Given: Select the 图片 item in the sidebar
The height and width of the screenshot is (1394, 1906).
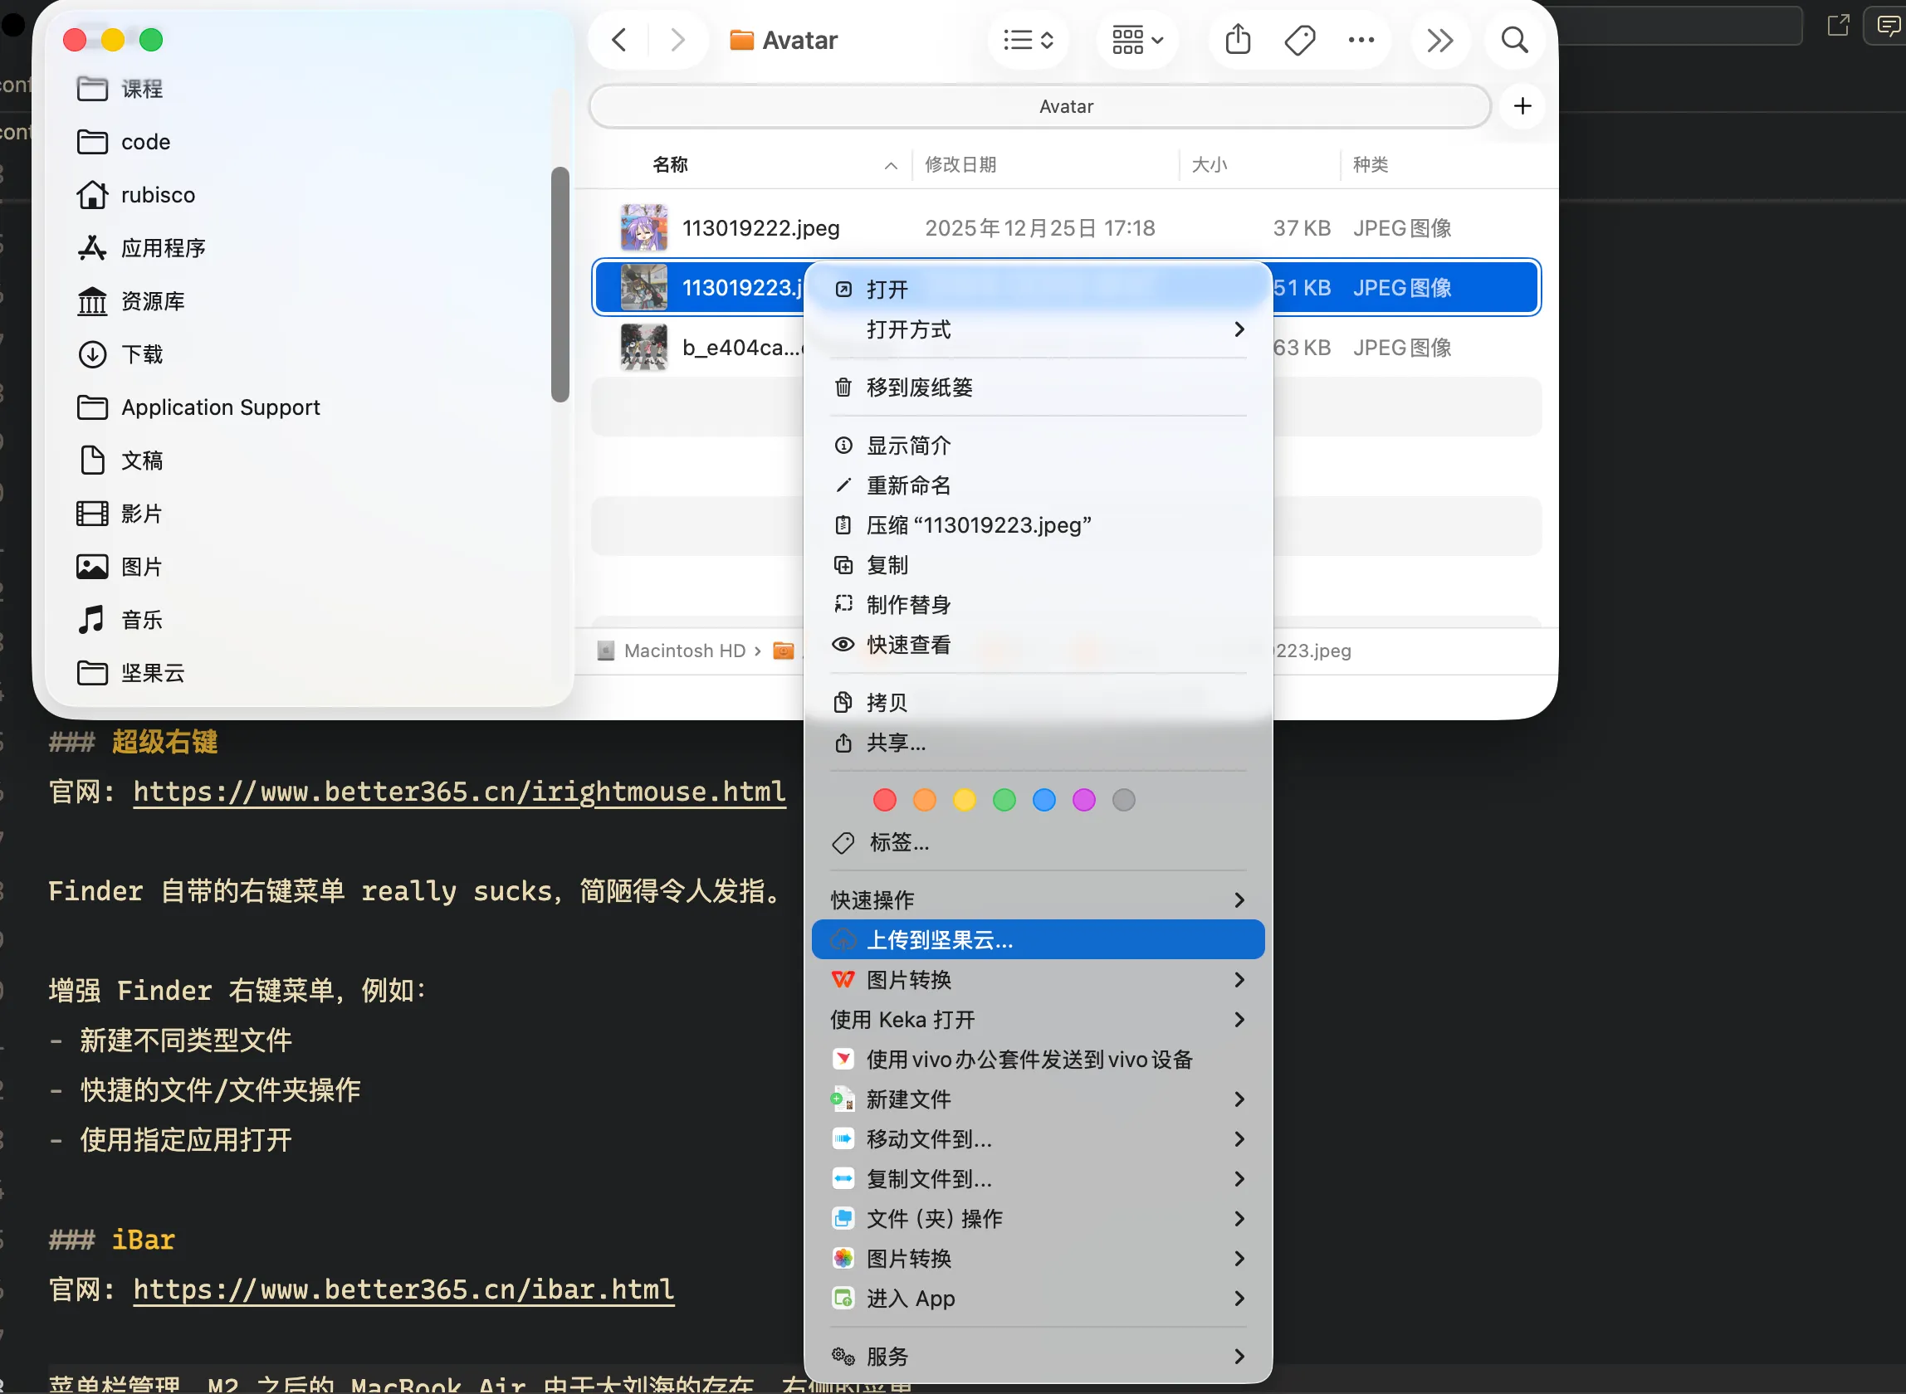Looking at the screenshot, I should click(x=142, y=566).
